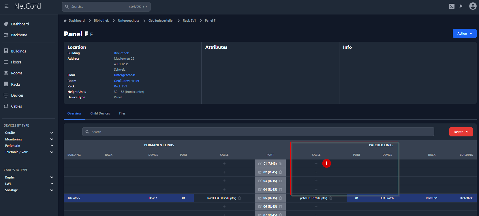479x216 pixels.
Task: Open the Action dropdown button
Action: (x=464, y=33)
